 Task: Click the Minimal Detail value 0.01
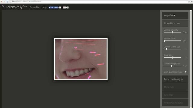tap(185, 41)
